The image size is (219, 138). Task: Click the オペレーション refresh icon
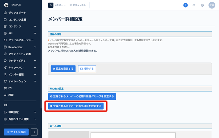[x=5, y=81]
